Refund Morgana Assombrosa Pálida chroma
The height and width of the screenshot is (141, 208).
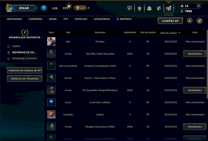coord(195,127)
